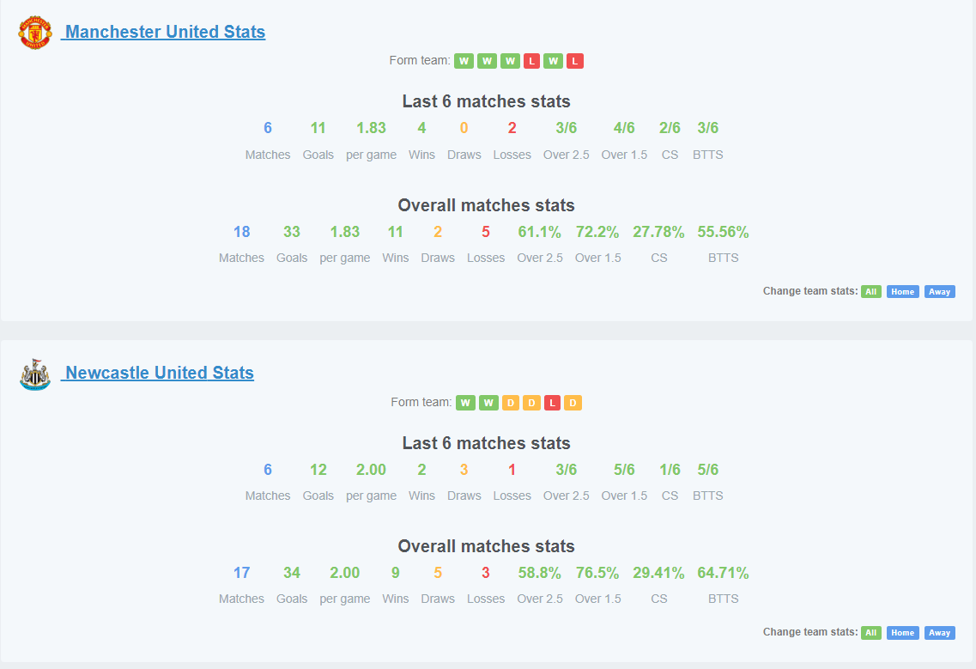The width and height of the screenshot is (976, 669).
Task: Click the last D badge in Newcastle form
Action: coord(573,403)
